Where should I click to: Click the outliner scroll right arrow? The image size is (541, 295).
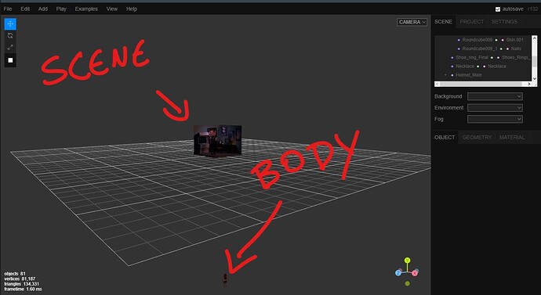click(529, 84)
